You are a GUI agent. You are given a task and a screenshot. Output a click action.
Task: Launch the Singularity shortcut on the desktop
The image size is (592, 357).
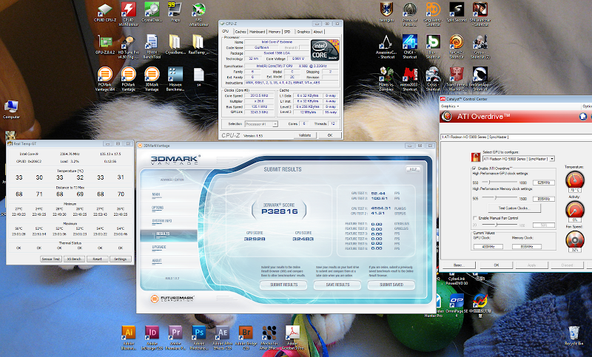pos(433,14)
